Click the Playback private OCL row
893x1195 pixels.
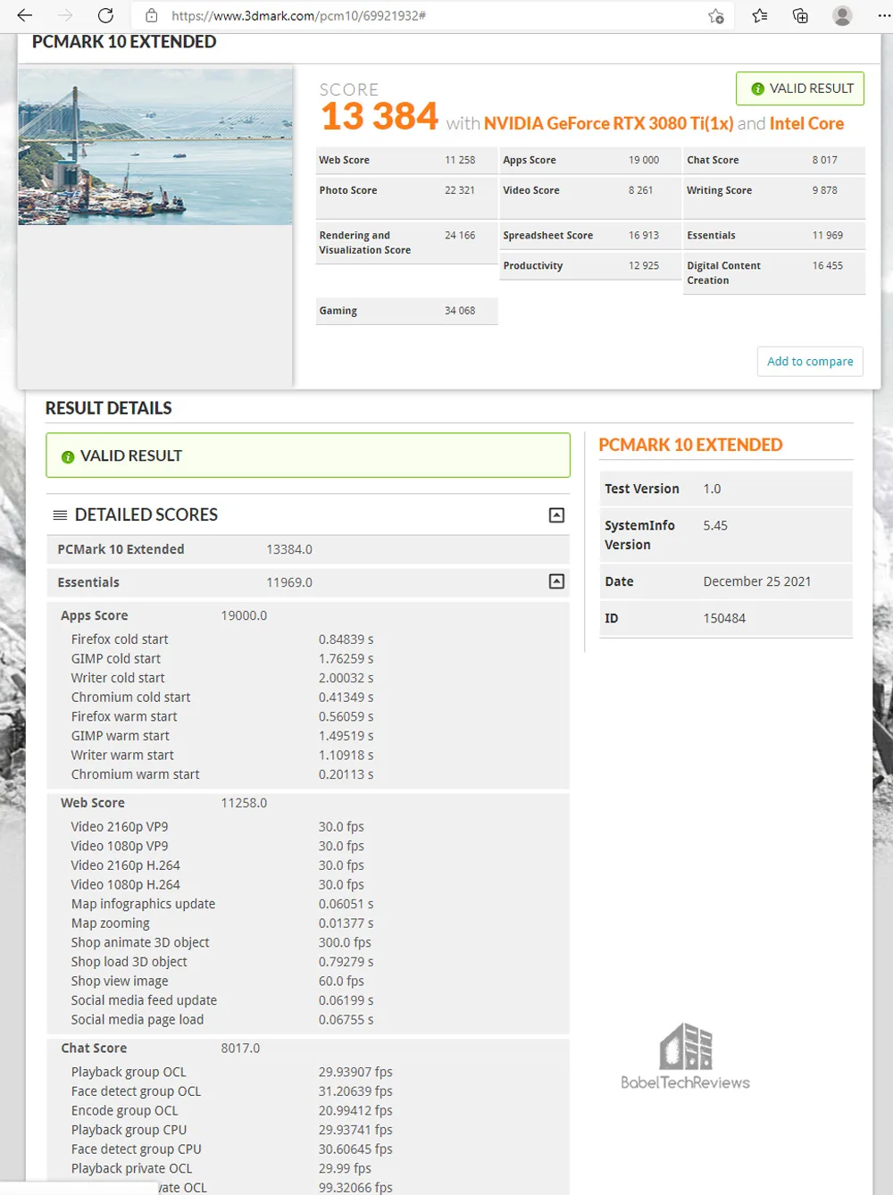point(308,1168)
